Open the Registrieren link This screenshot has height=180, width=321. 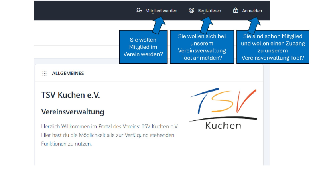pos(209,11)
